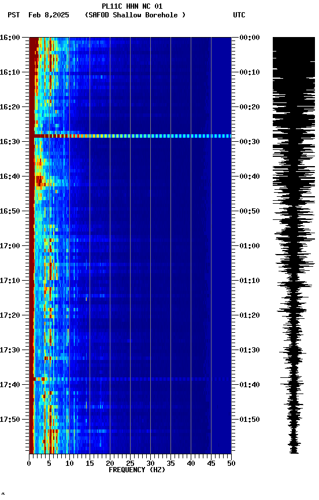Click the 00:20 UTC time label

tap(250, 107)
